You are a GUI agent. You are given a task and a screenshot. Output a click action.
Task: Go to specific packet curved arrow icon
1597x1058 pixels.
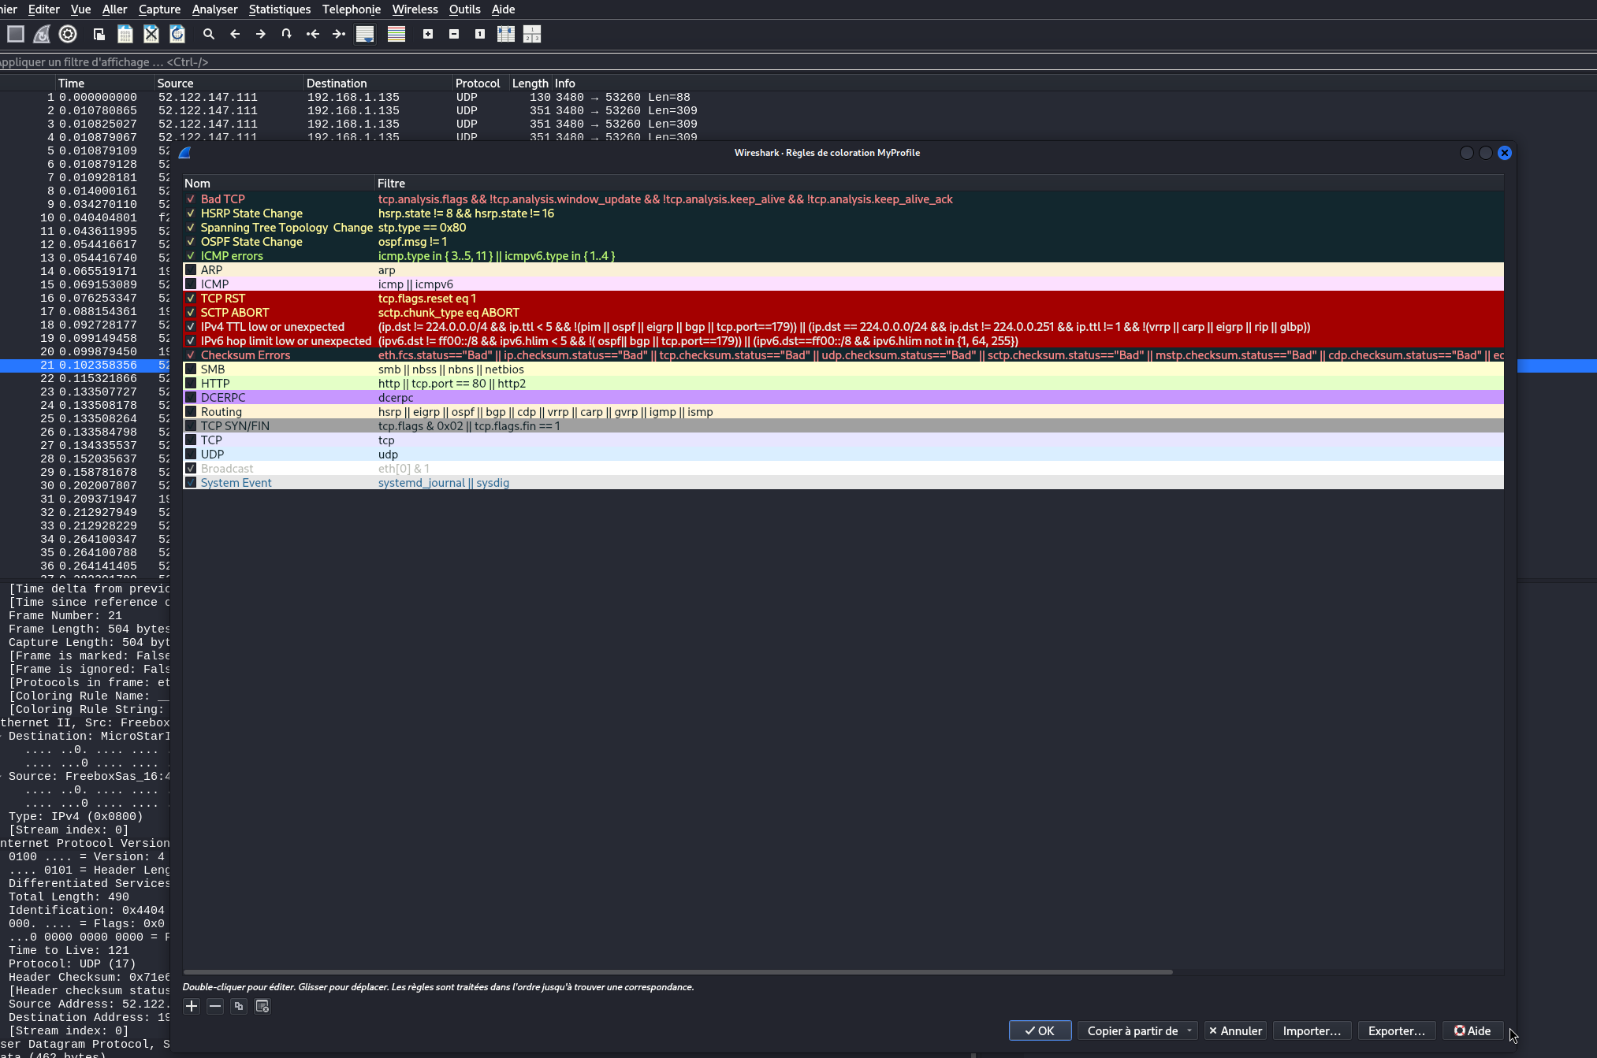287,34
